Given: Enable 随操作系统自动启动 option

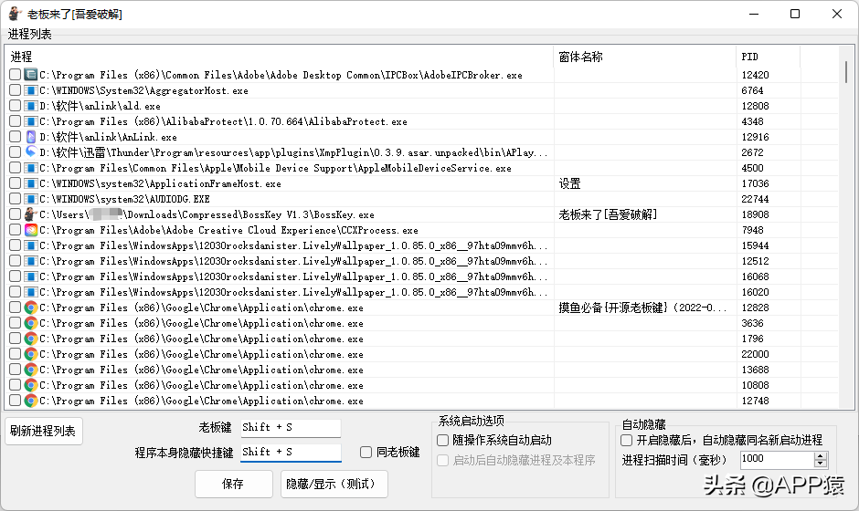Looking at the screenshot, I should pos(442,440).
